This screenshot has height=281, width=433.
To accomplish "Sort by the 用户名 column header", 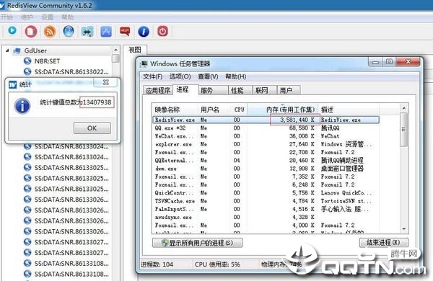I will (214, 110).
